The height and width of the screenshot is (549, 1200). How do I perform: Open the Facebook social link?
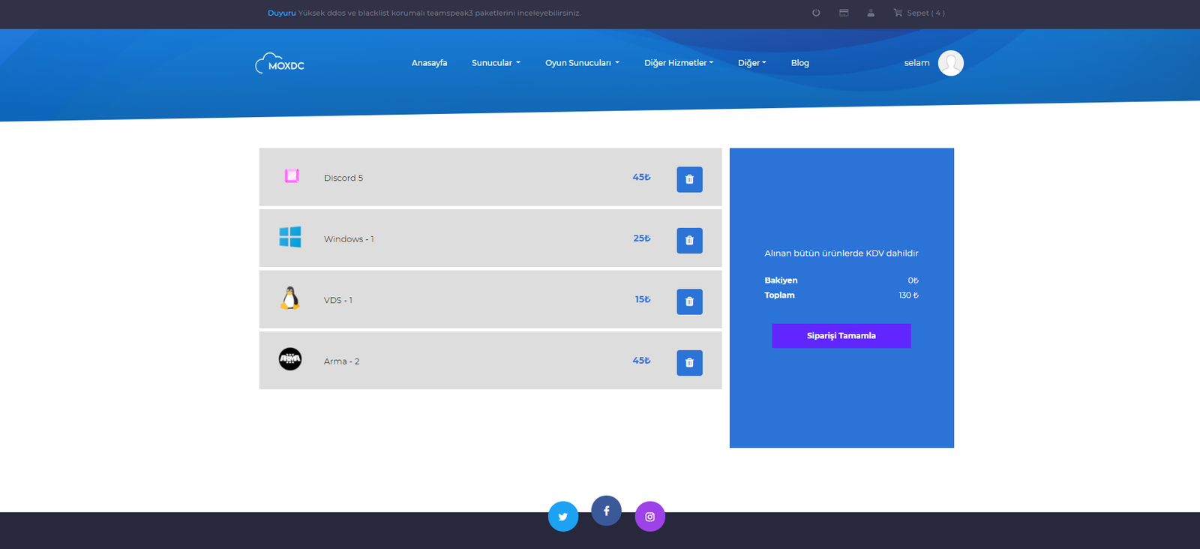[x=606, y=511]
